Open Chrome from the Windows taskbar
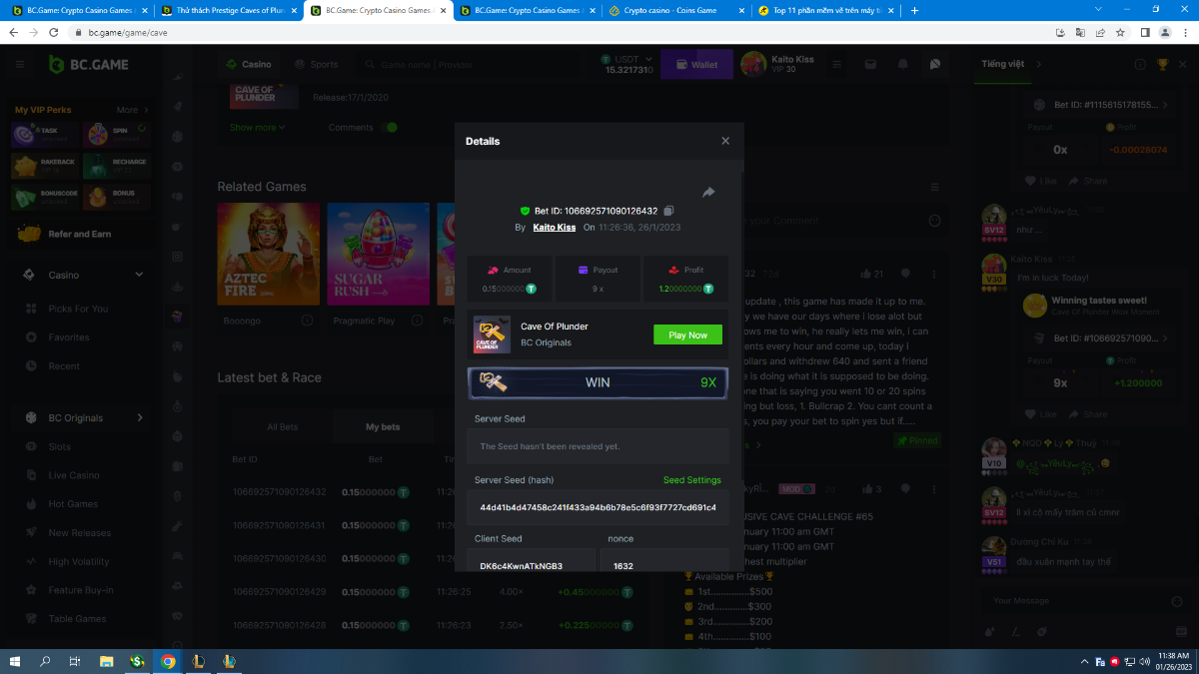1199x674 pixels. (x=168, y=661)
